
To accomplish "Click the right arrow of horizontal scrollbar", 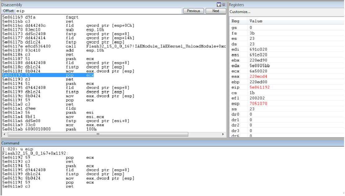I will (223, 134).
